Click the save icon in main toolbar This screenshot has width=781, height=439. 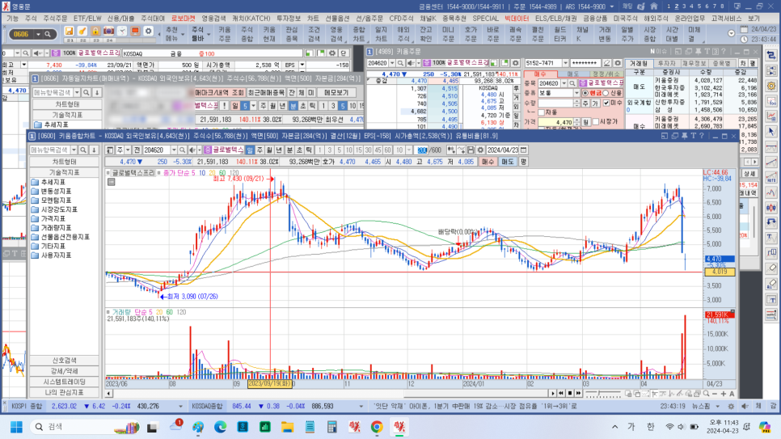[x=69, y=32]
